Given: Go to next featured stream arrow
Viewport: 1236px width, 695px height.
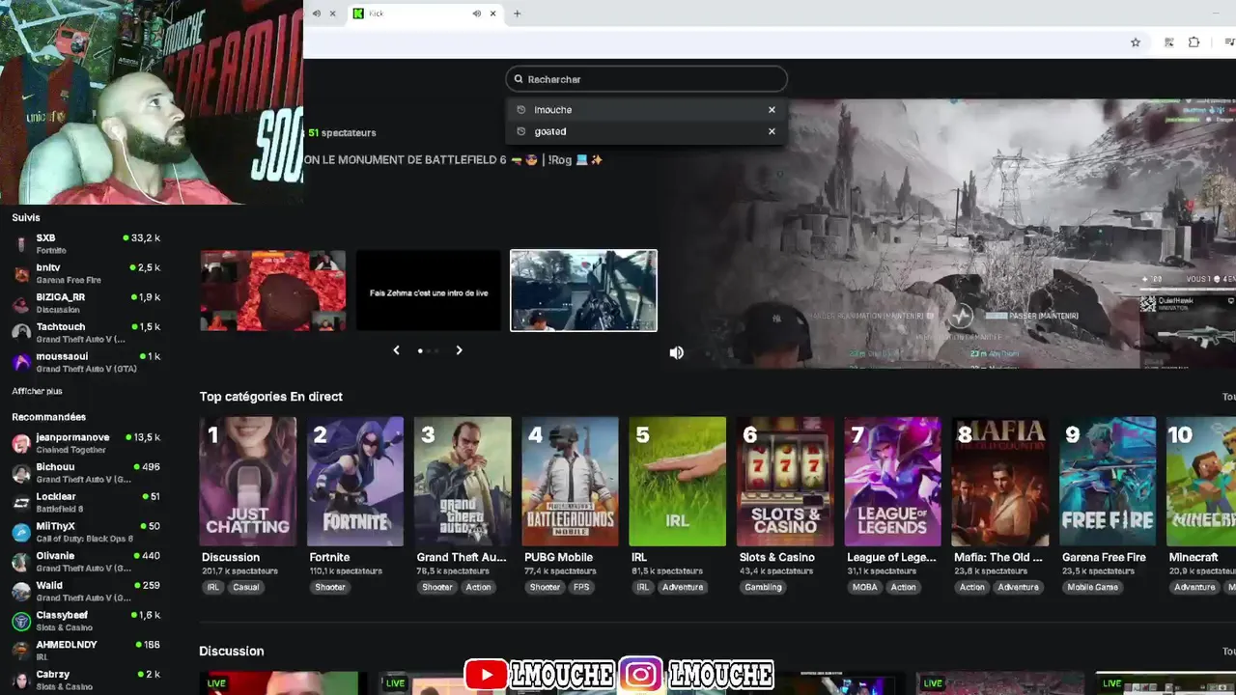Looking at the screenshot, I should point(459,350).
